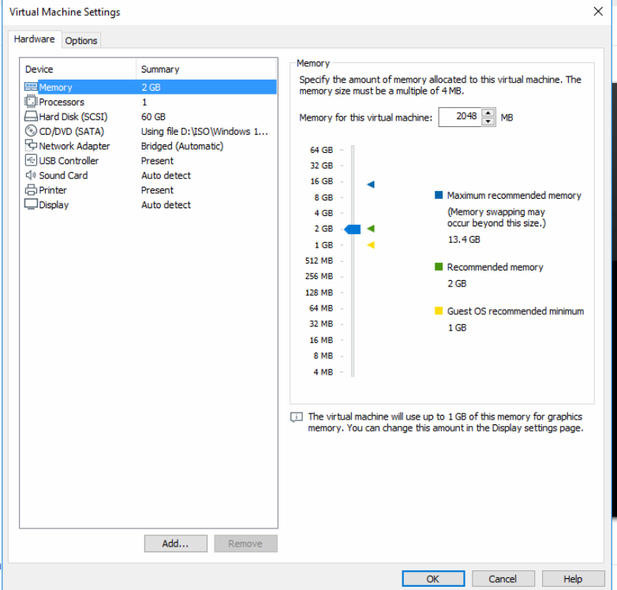Screen dimensions: 617x590
Task: Select the Memory chip icon
Action: (x=31, y=87)
